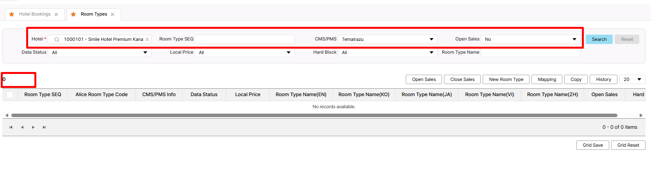Switch to the Hotel Bookings tab
The width and height of the screenshot is (651, 172).
(35, 14)
